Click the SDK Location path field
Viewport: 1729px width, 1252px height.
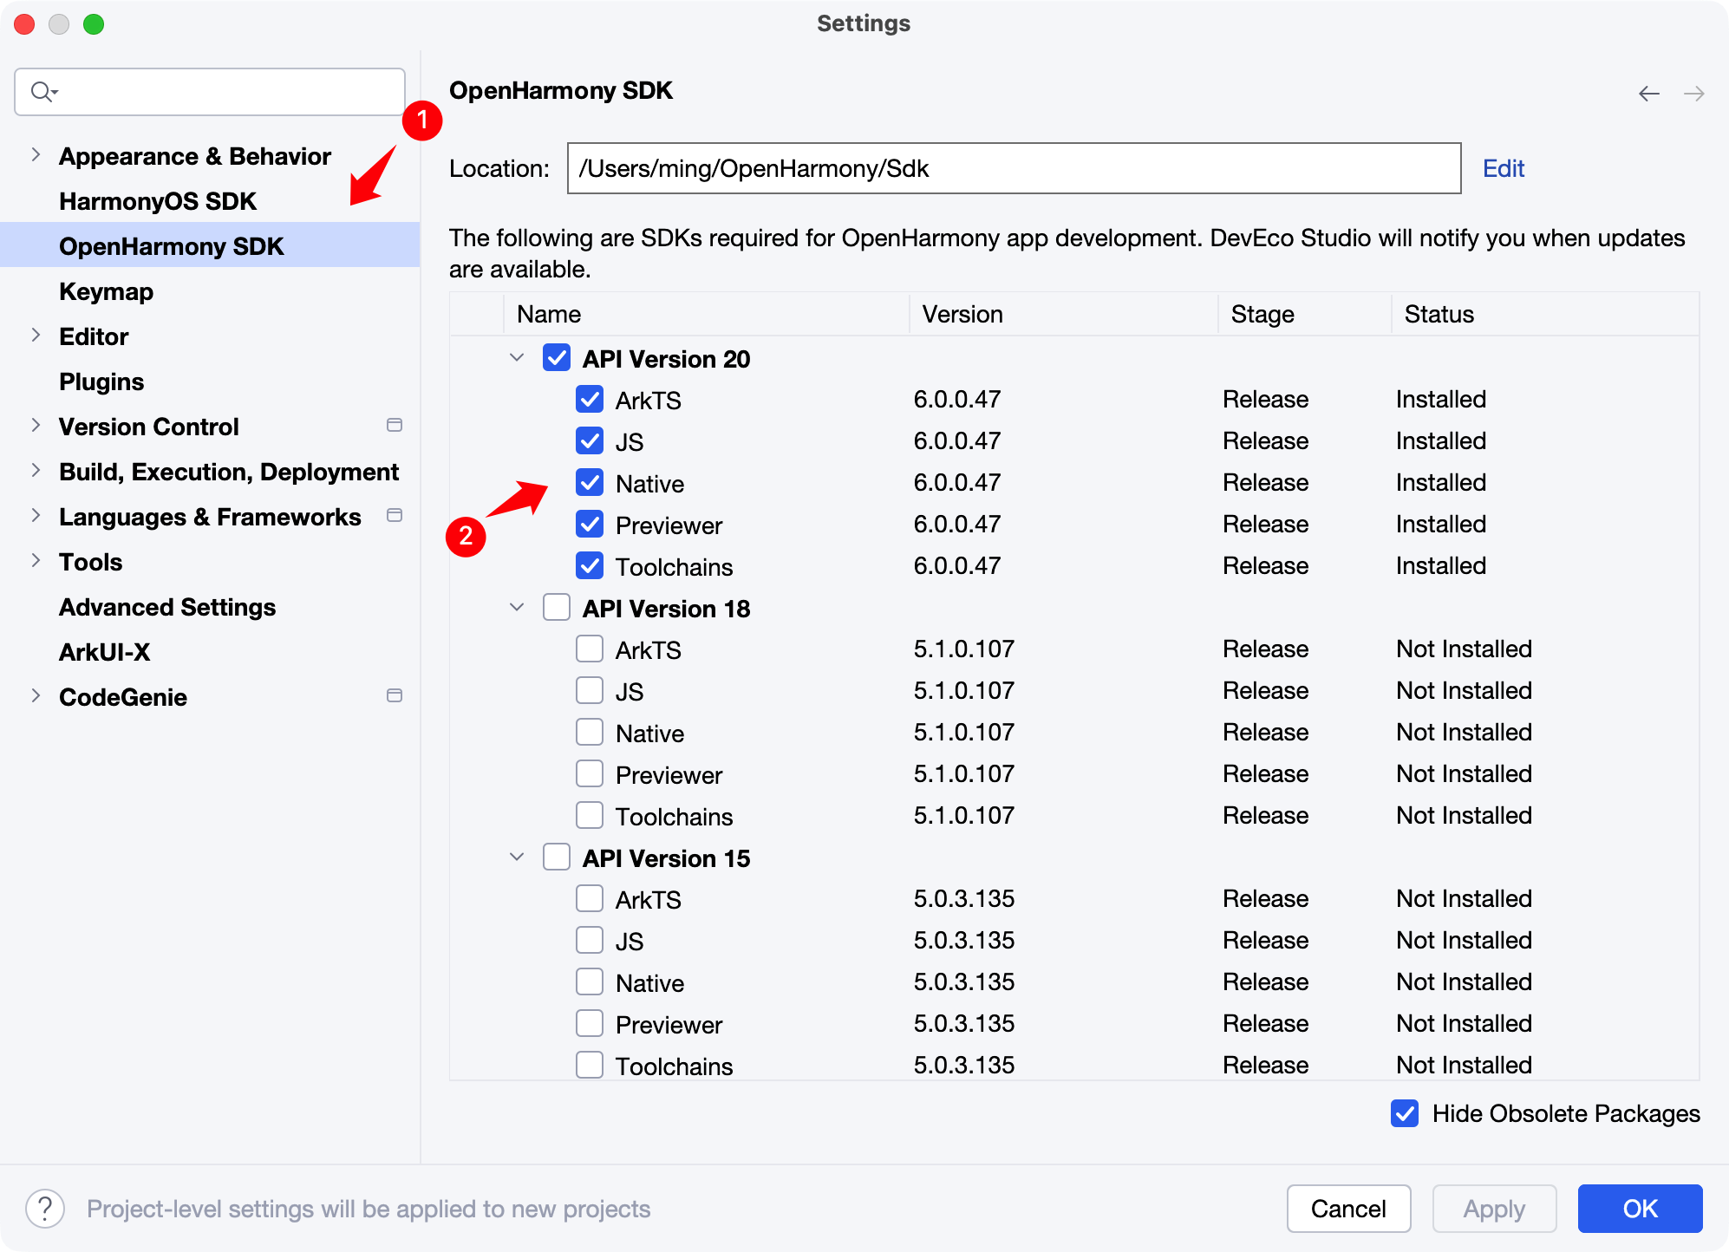(1014, 168)
